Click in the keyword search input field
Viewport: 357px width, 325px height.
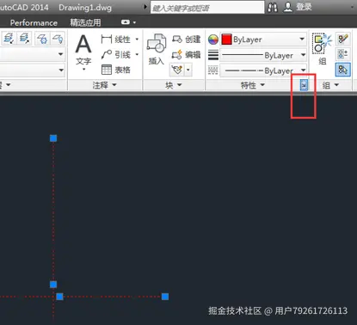[207, 8]
